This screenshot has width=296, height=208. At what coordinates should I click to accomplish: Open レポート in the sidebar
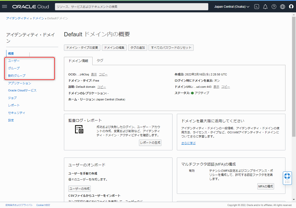[14, 105]
